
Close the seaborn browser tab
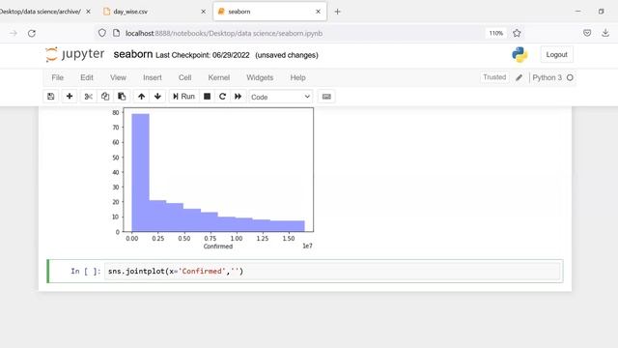pyautogui.click(x=318, y=12)
